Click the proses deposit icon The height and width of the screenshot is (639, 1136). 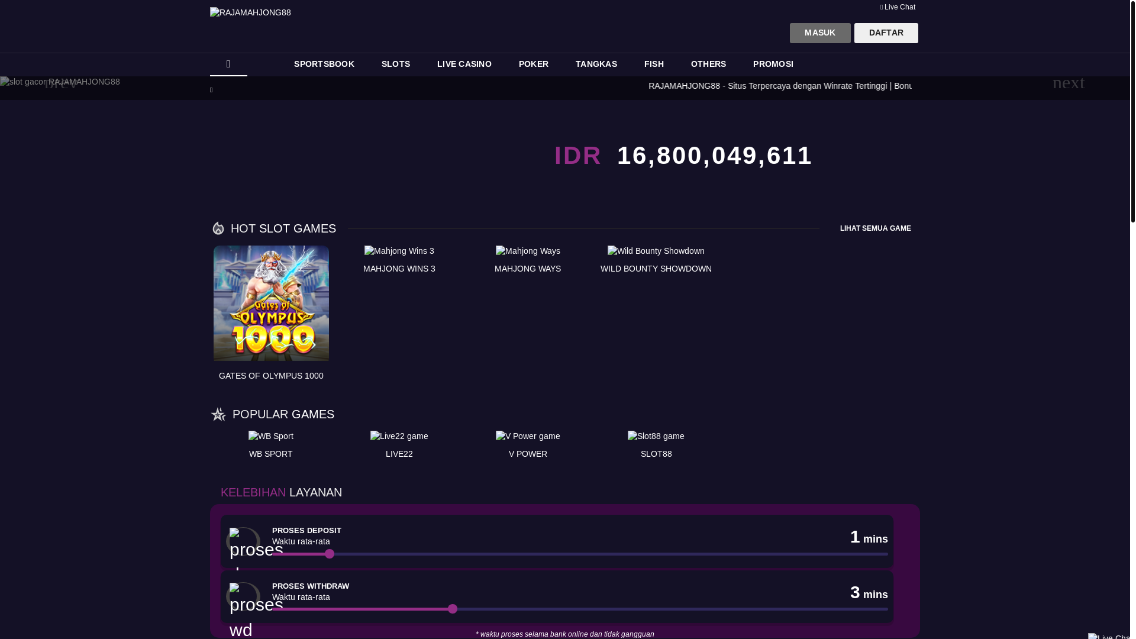(x=243, y=542)
